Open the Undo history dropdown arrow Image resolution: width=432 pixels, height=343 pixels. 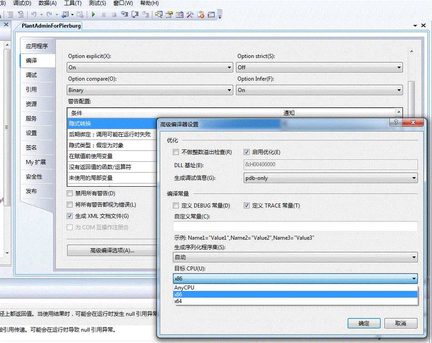41,14
